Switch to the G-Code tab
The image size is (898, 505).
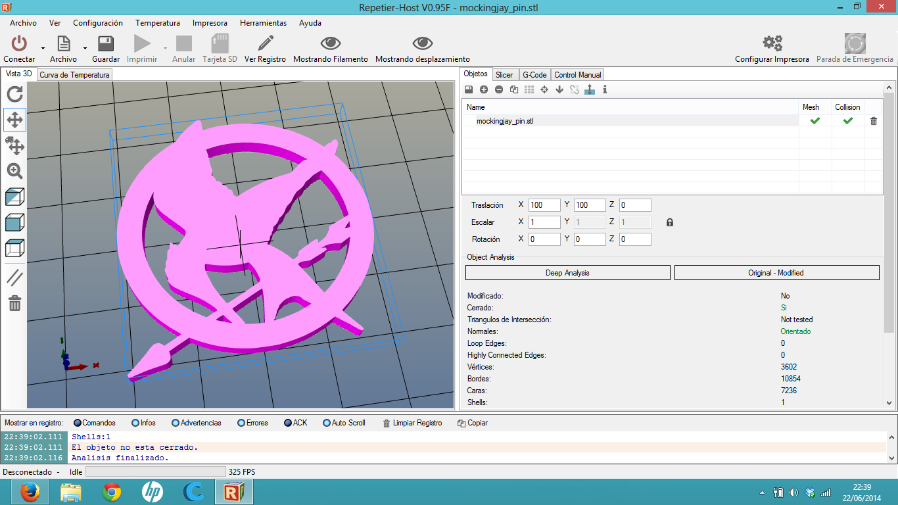[534, 75]
